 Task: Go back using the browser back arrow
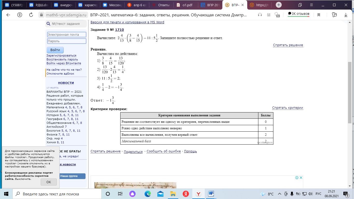pos(8,15)
